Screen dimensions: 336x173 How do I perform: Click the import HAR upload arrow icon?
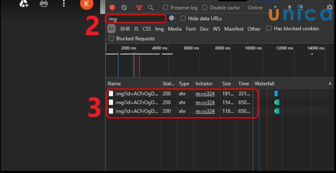click(290, 8)
